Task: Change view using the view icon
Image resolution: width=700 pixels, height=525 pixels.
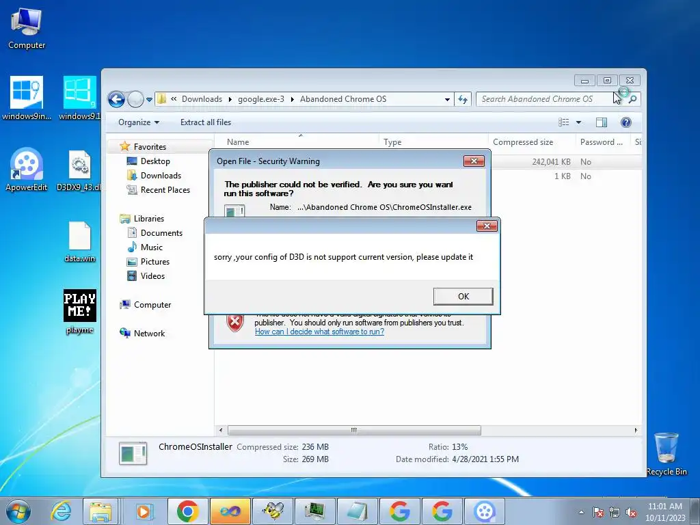Action: point(564,122)
